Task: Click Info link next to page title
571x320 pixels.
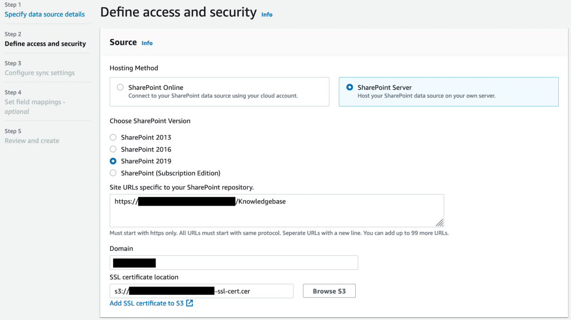Action: coord(267,14)
